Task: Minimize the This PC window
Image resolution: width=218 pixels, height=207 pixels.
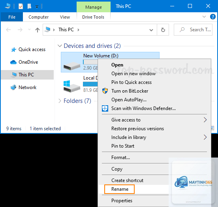Action: tap(172, 6)
